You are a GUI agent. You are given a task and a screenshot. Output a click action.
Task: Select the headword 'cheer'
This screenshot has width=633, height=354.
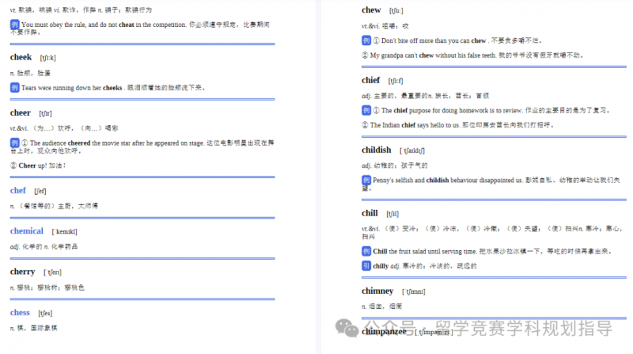click(21, 112)
